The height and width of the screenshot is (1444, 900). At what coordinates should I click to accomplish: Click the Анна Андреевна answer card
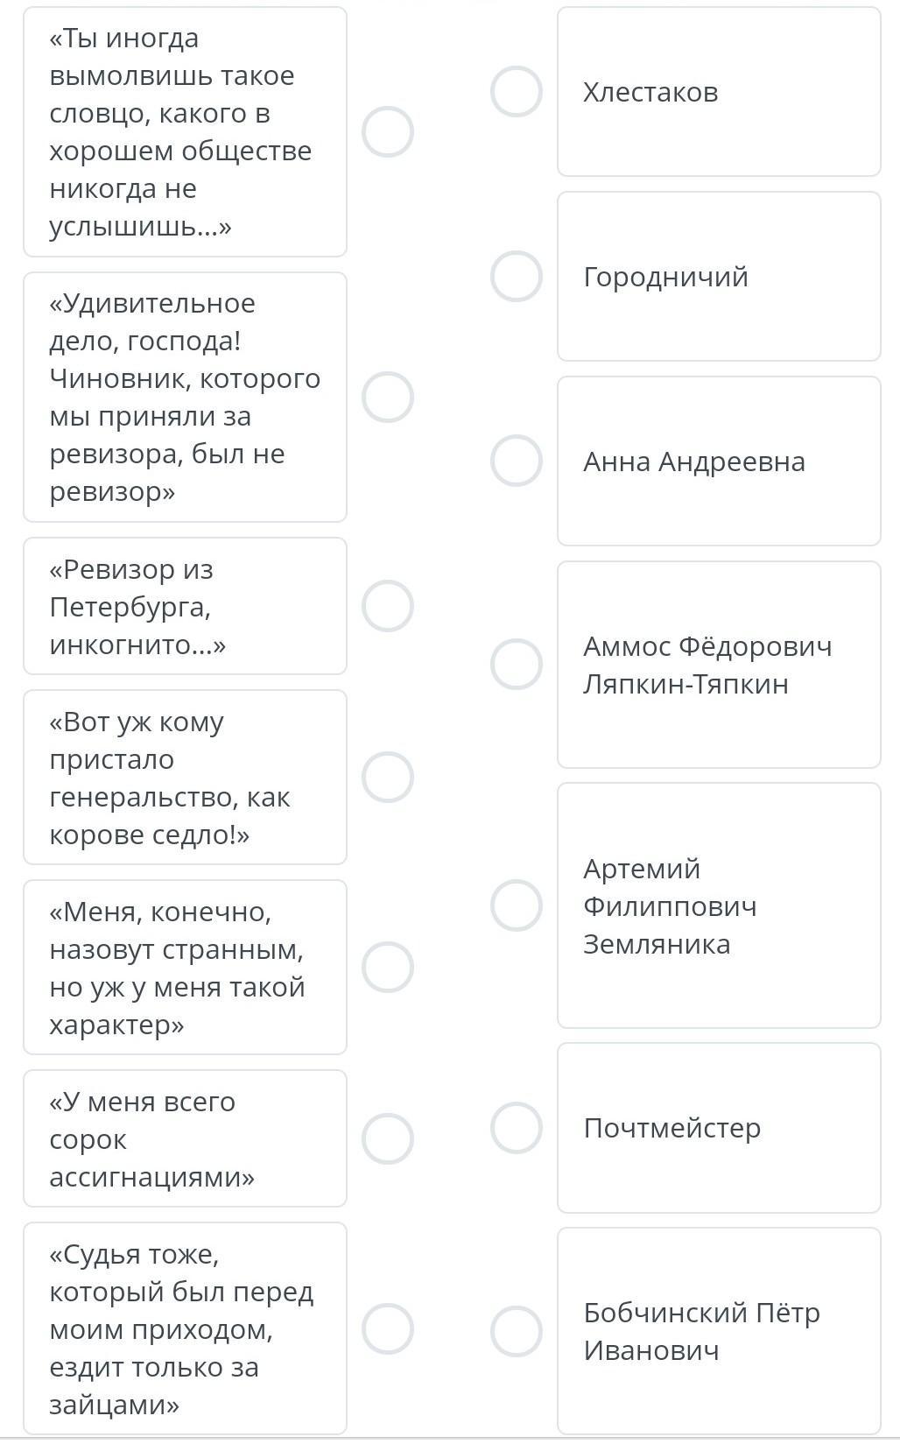click(719, 461)
